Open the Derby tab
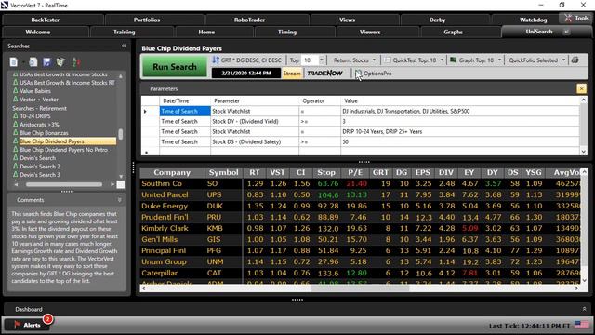Image resolution: width=595 pixels, height=335 pixels. click(x=437, y=20)
